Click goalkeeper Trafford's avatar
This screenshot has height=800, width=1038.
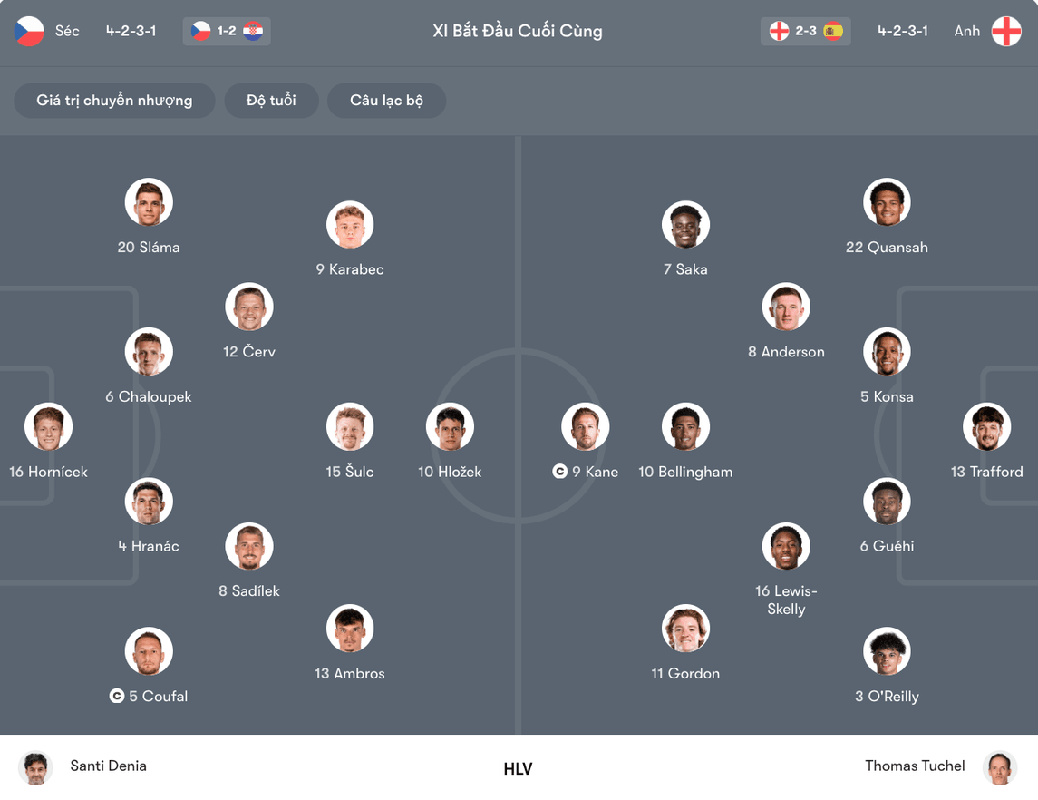987,426
